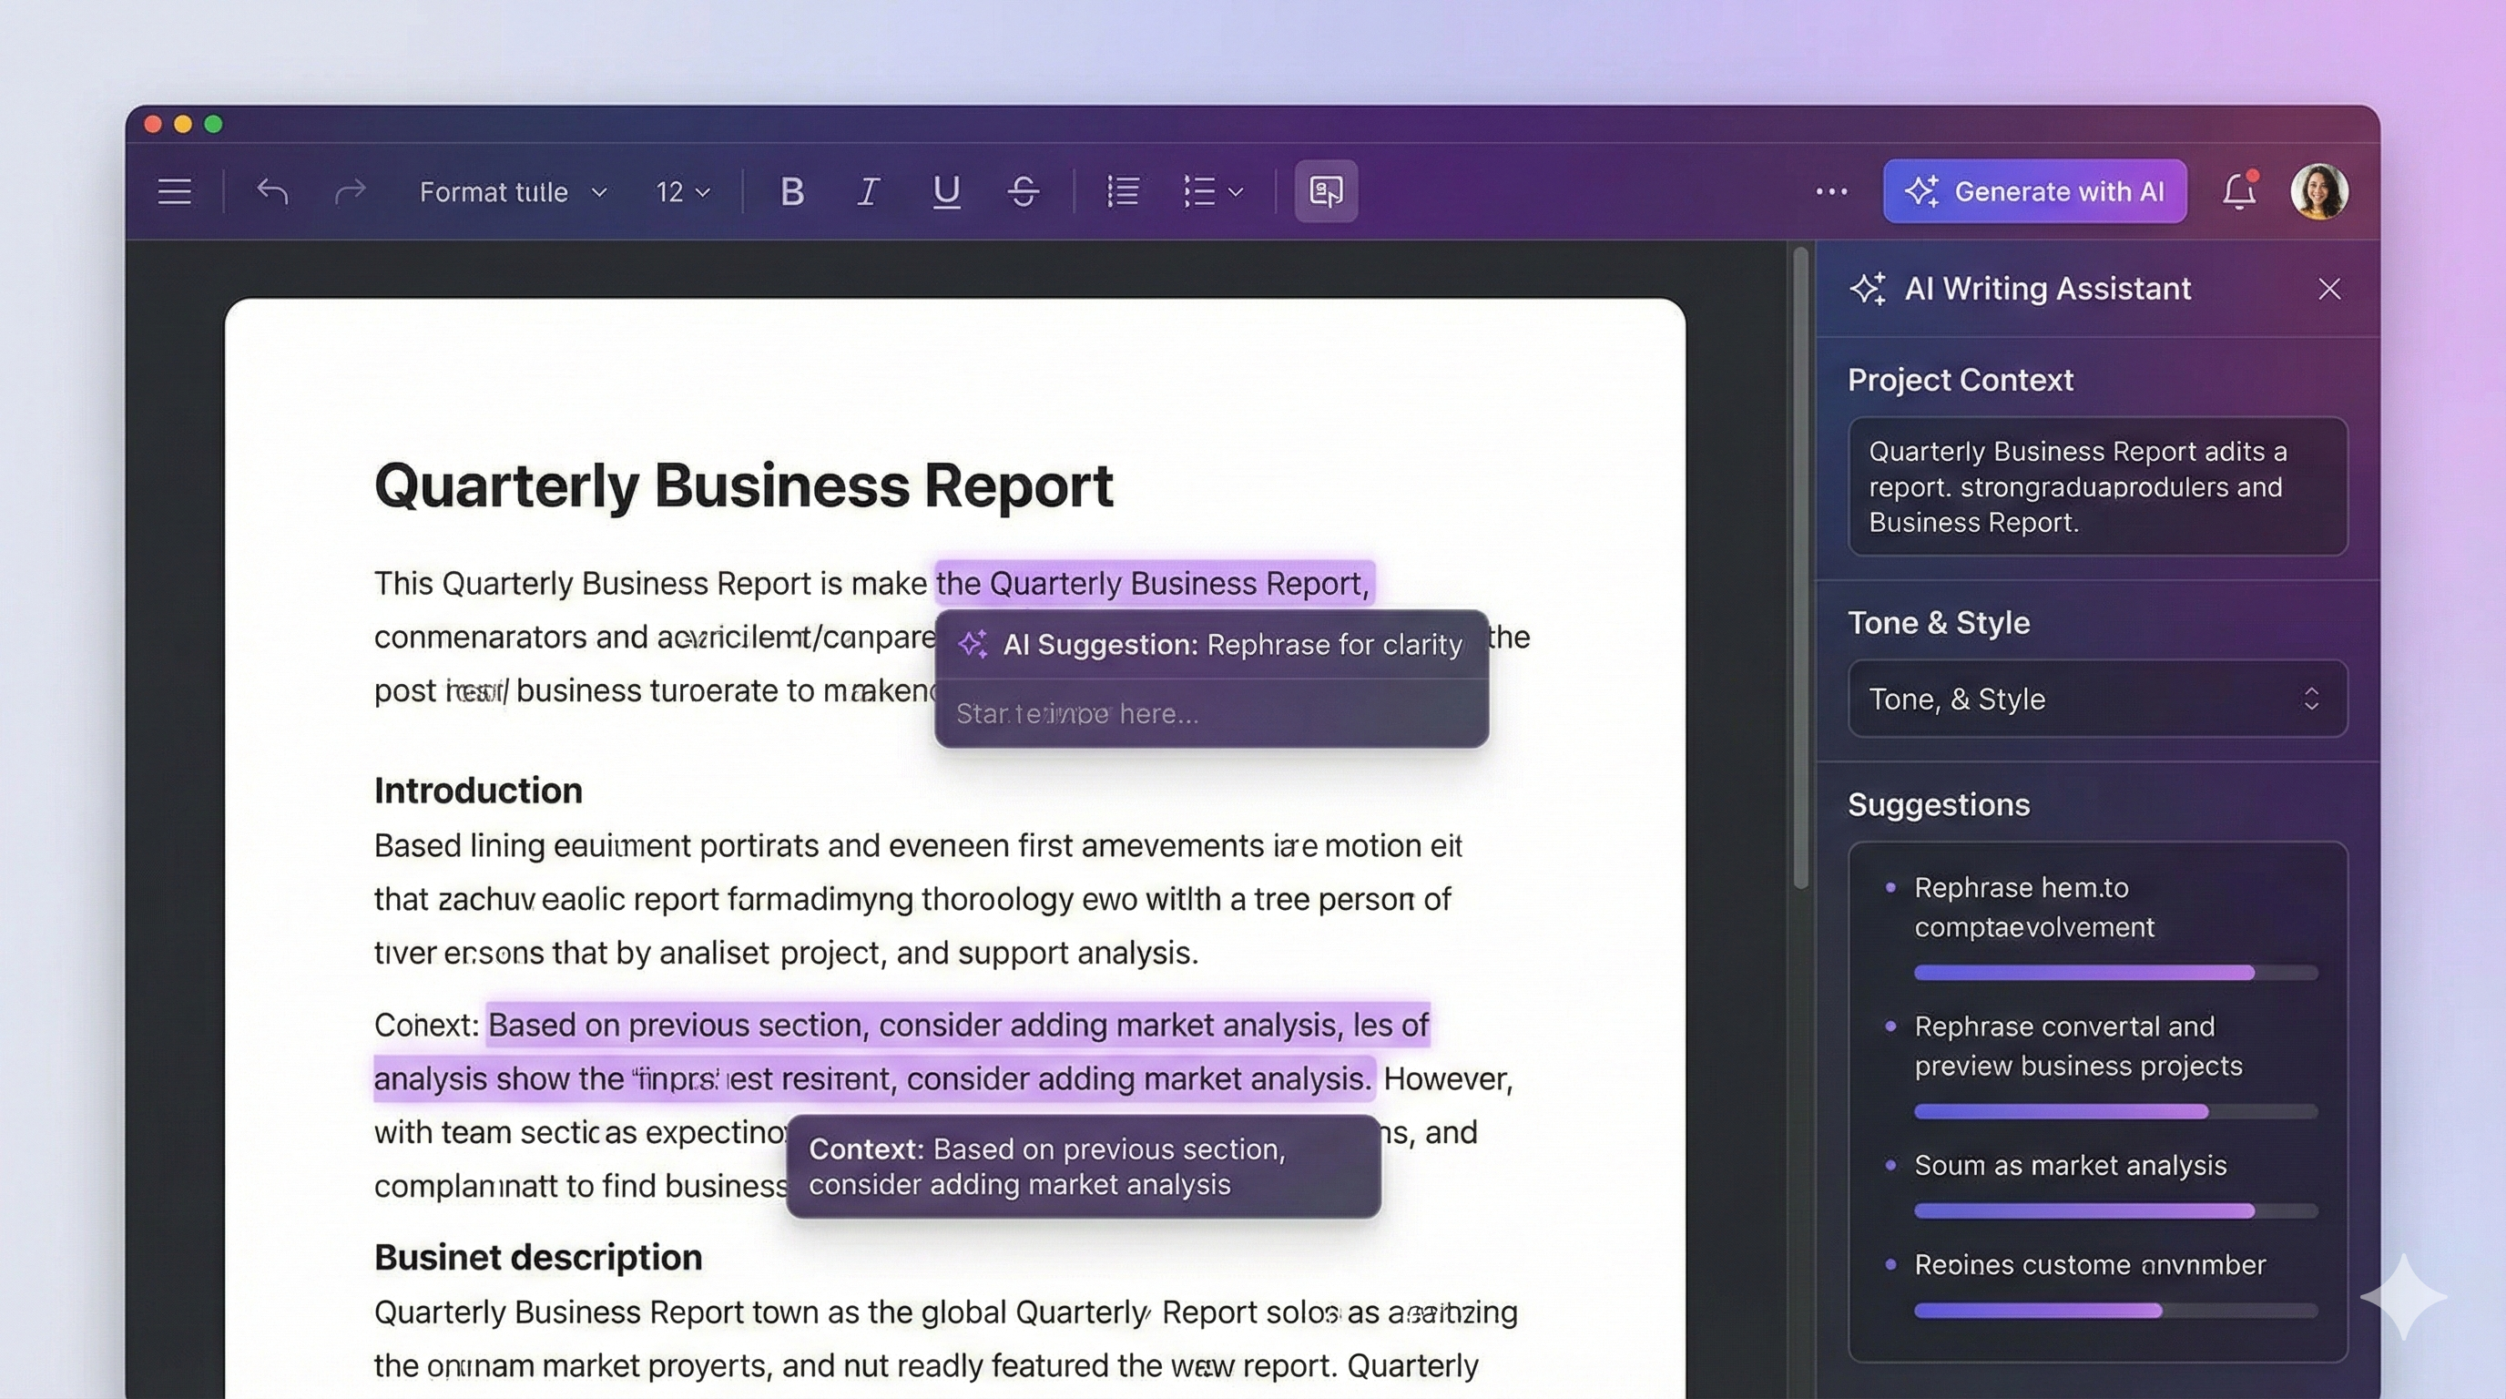Open the notifications bell

click(x=2238, y=191)
